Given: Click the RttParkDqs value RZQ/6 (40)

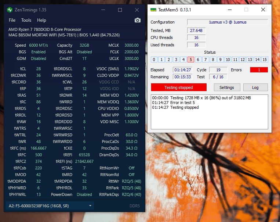Looking at the screenshot, I should click(x=131, y=195).
